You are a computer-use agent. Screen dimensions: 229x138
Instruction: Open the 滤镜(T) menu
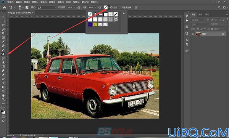(60, 2)
